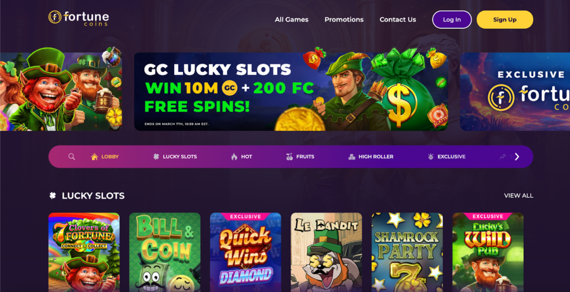The width and height of the screenshot is (570, 292).
Task: Click the Lucky Slots clover icon
Action: [156, 156]
